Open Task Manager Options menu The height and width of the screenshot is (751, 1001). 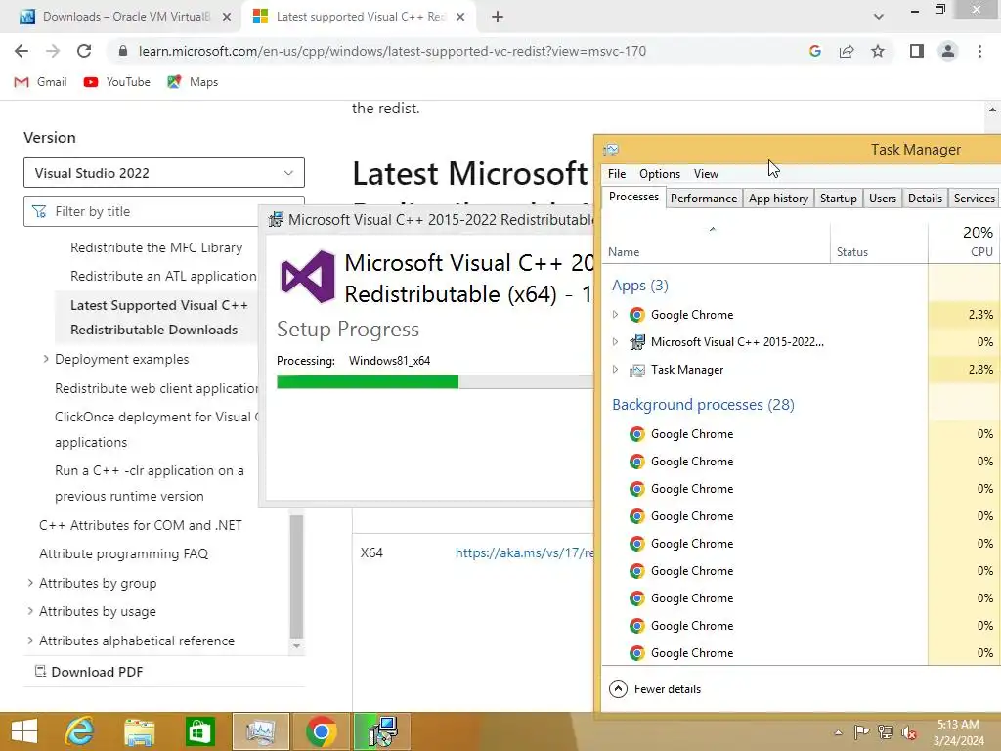click(660, 174)
